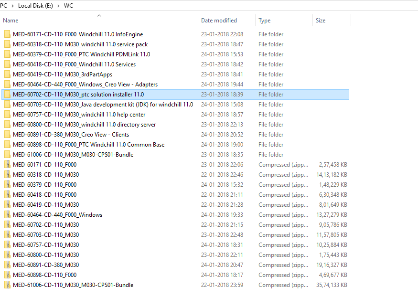This screenshot has width=418, height=297.
Task: Select 'MED-60891-CD-380_M030_Creo View - Clients' name
Action: tap(71, 135)
